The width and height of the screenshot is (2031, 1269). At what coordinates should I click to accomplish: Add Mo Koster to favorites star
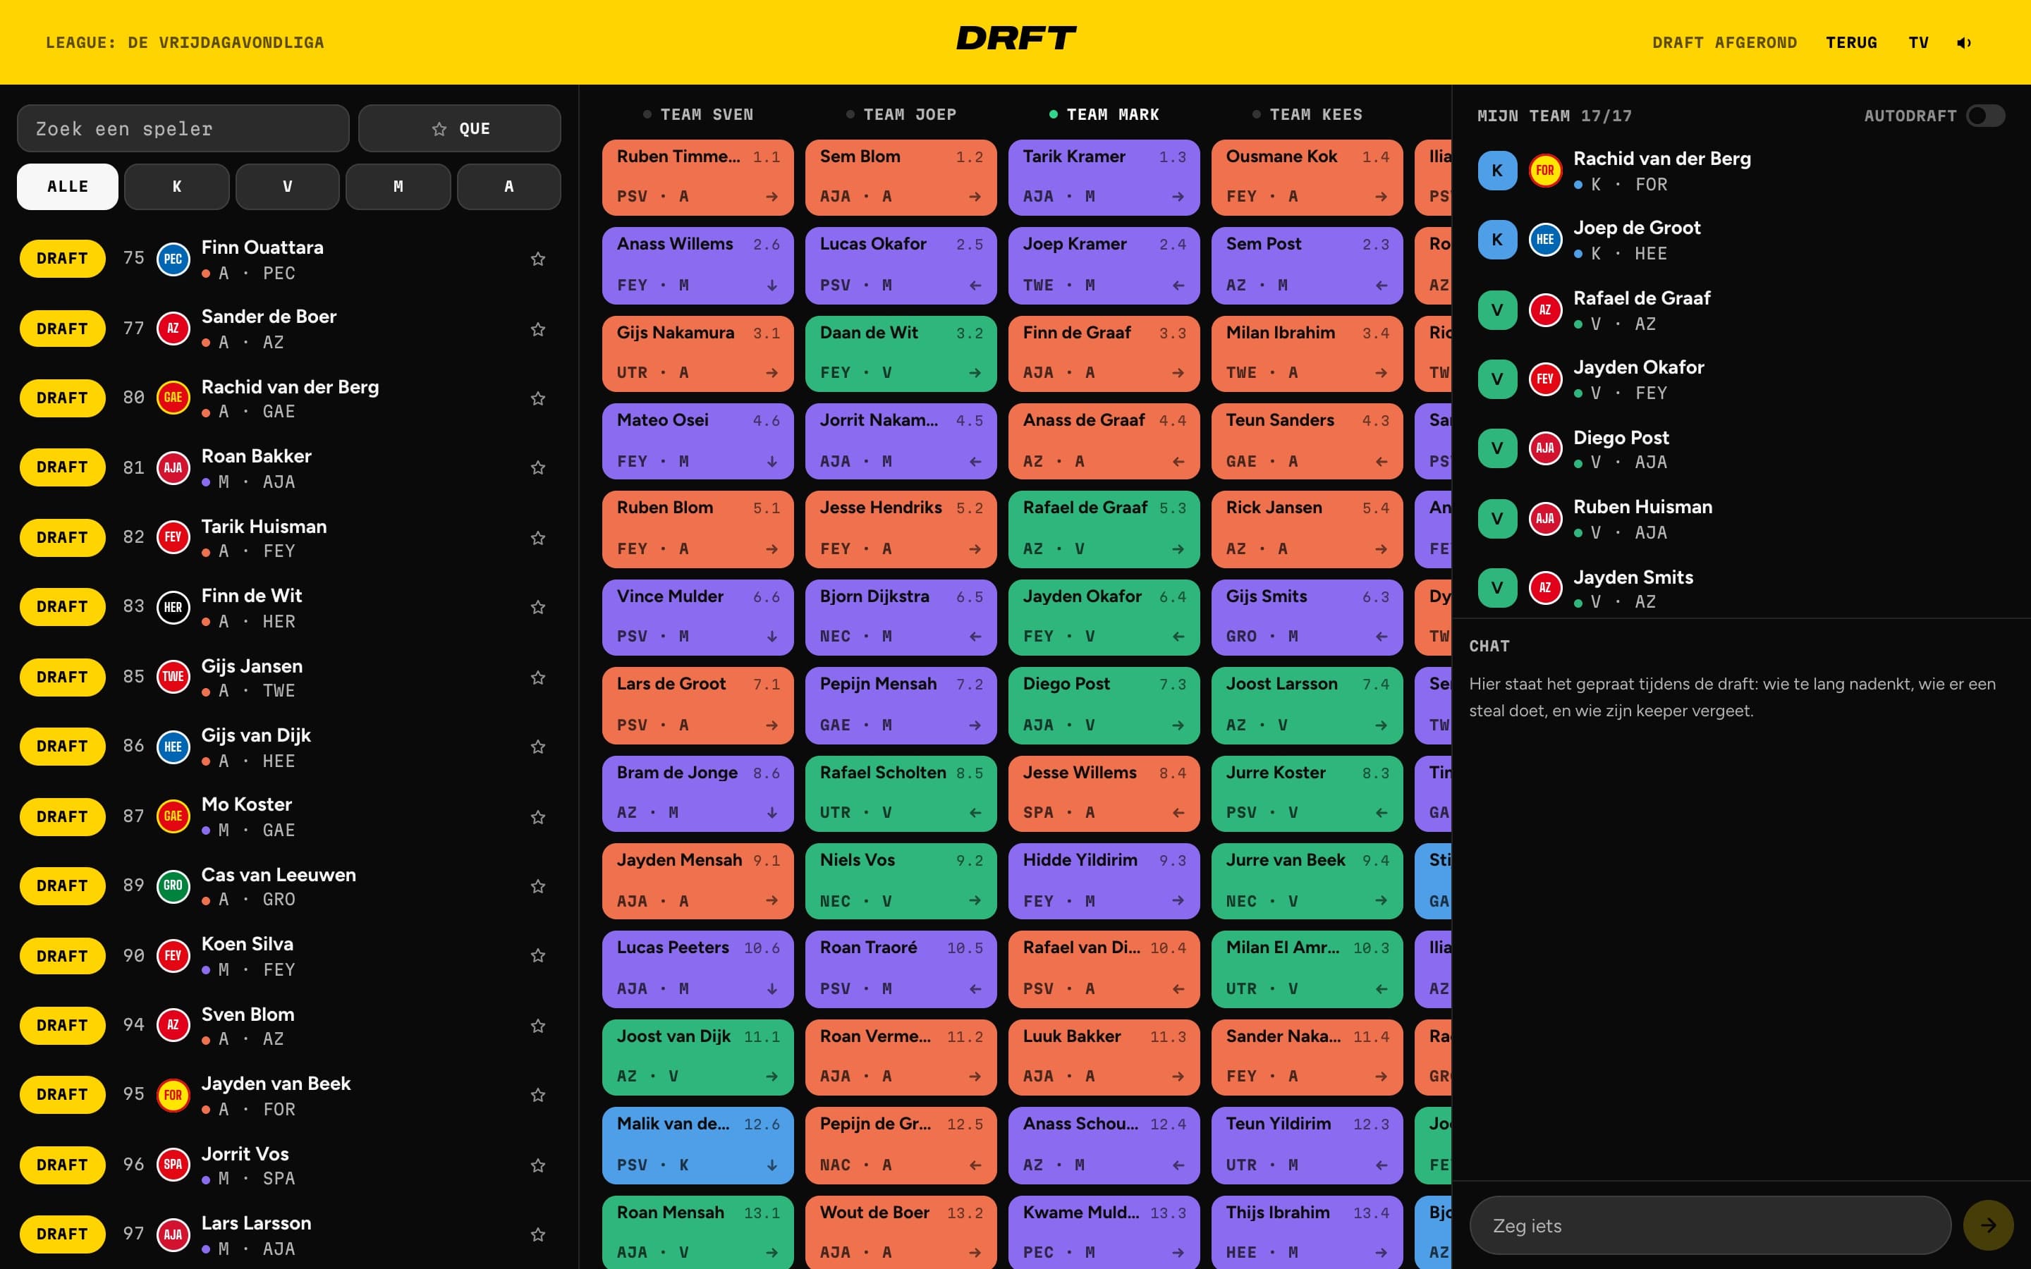tap(538, 816)
